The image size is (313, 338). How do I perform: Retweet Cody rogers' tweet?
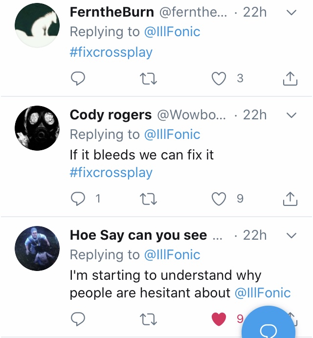click(147, 199)
